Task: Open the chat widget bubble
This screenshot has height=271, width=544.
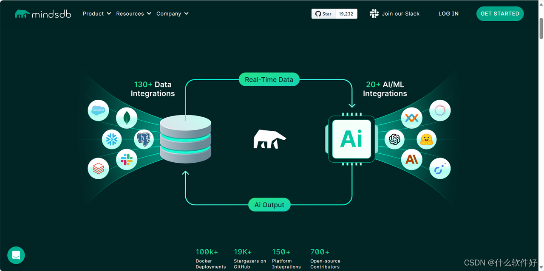Action: tap(16, 255)
